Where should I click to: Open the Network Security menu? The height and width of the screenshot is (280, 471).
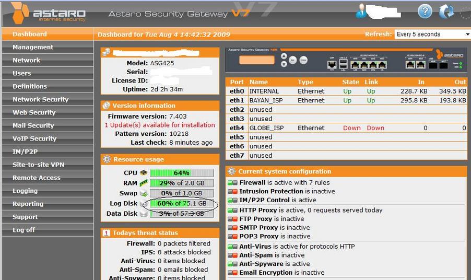tap(48, 99)
